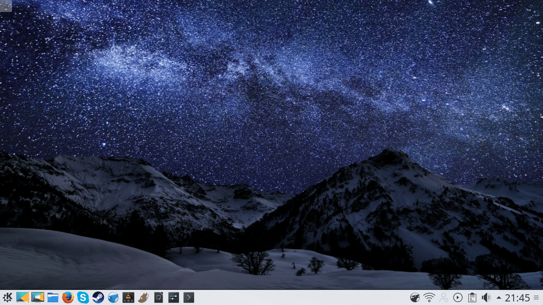543x305 pixels.
Task: Open the terminal arrow icon
Action: 189,297
